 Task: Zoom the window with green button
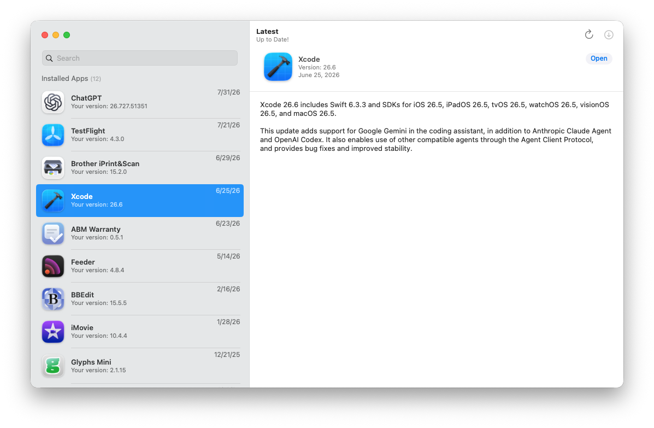(67, 35)
